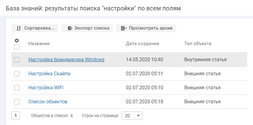Open the Настройка WIFI article link
Image resolution: width=253 pixels, height=125 pixels.
point(46,87)
